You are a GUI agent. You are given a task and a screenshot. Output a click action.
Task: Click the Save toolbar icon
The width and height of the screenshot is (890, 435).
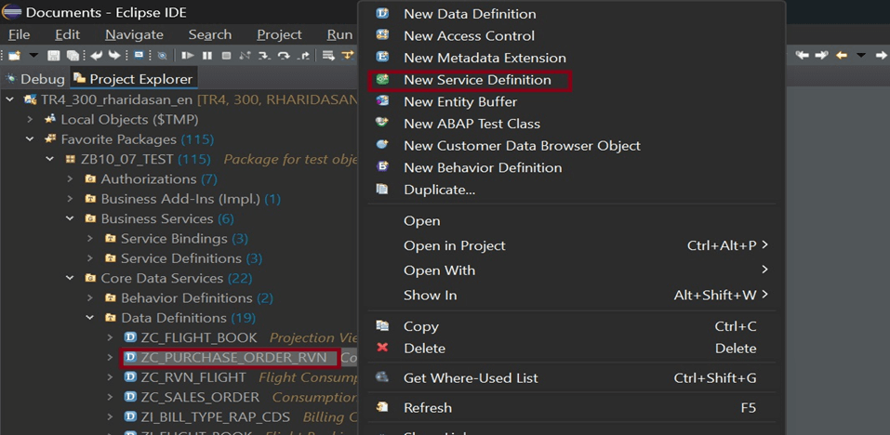pos(53,56)
